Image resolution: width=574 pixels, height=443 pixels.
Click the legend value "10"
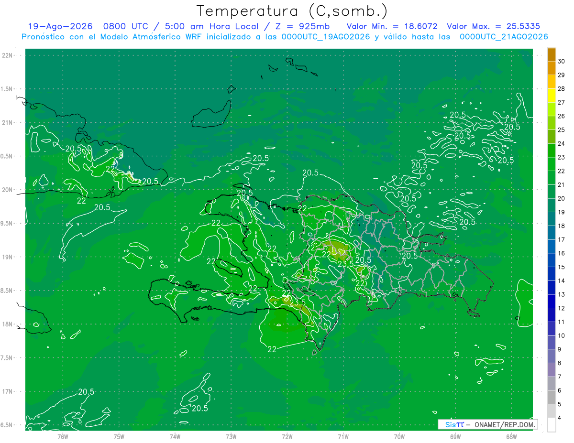pos(562,335)
